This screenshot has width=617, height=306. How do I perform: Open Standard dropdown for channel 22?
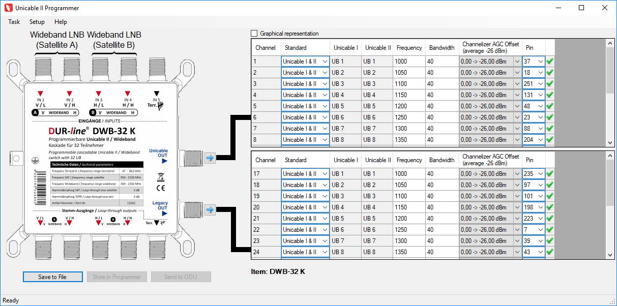tap(325, 230)
